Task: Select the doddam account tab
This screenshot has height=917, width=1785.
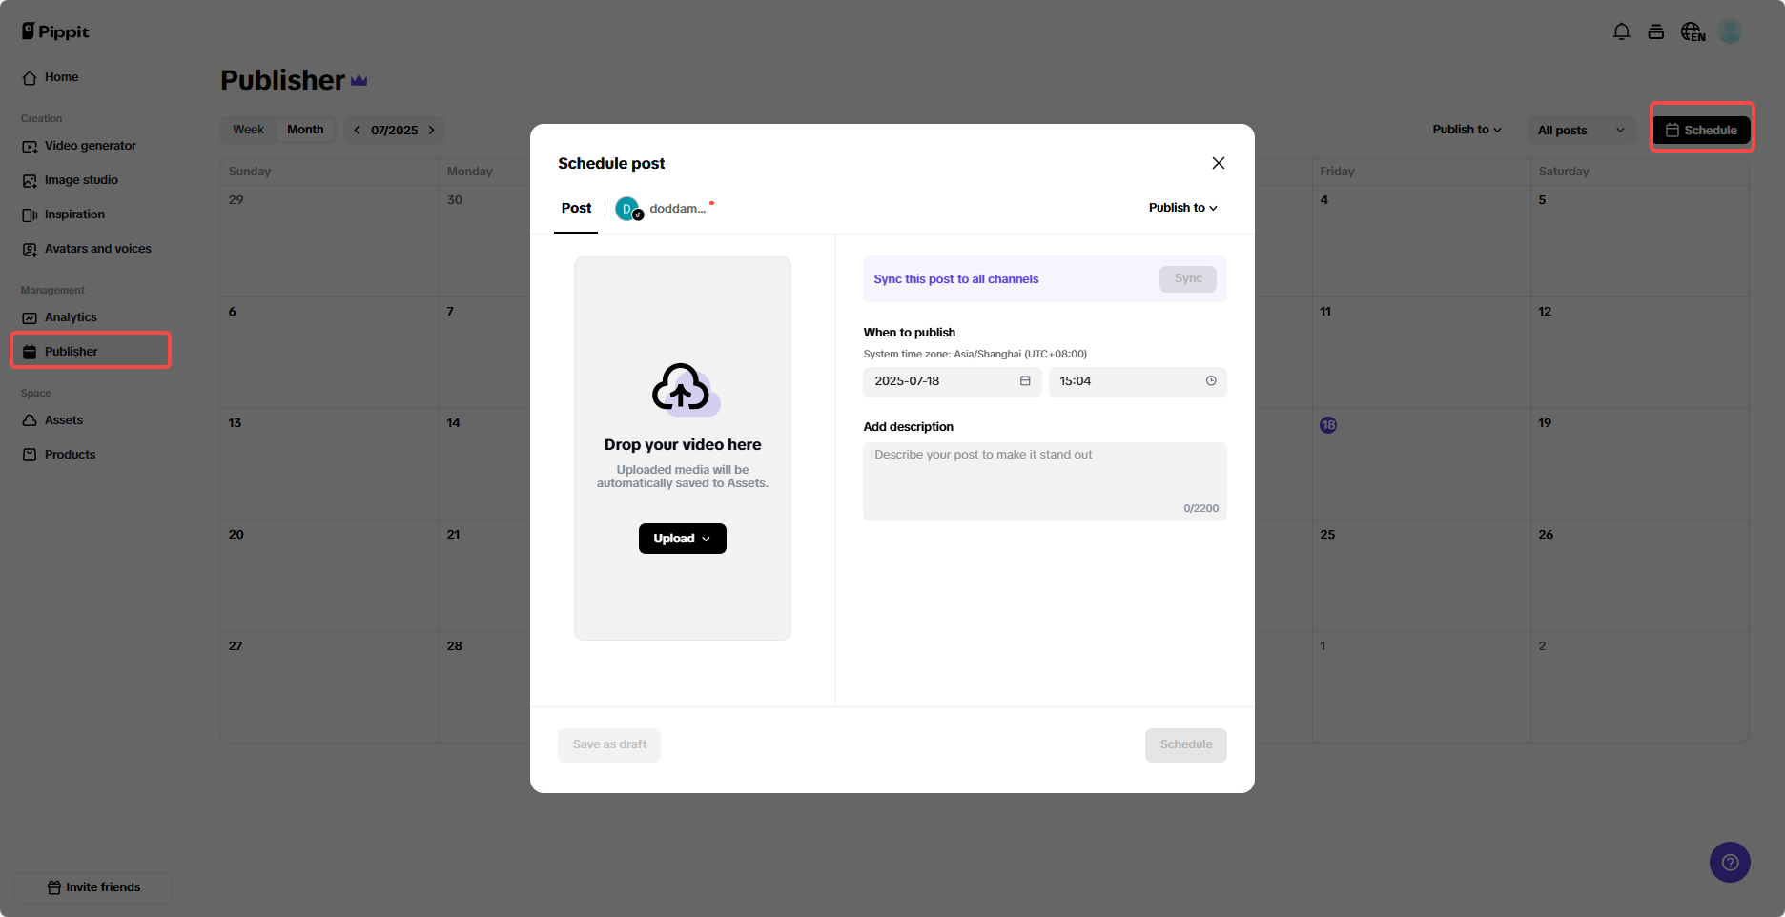Action: click(663, 209)
